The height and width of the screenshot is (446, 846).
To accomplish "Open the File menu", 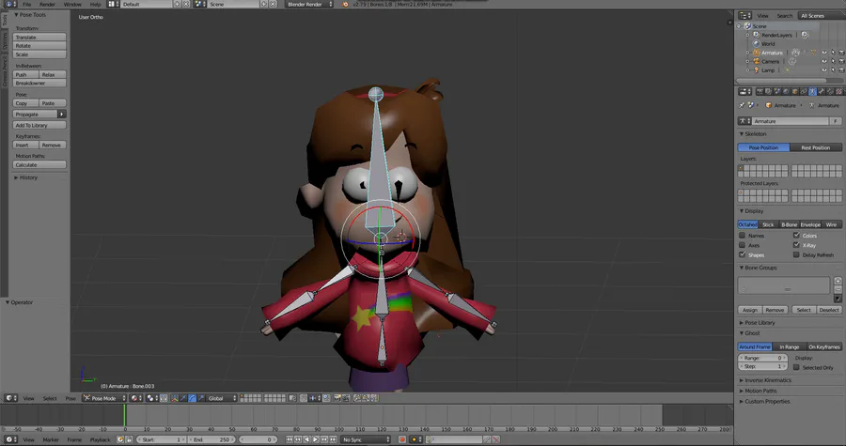I will click(x=26, y=5).
